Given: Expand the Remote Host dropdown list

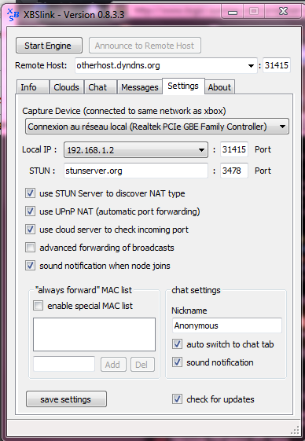Looking at the screenshot, I should coord(251,66).
